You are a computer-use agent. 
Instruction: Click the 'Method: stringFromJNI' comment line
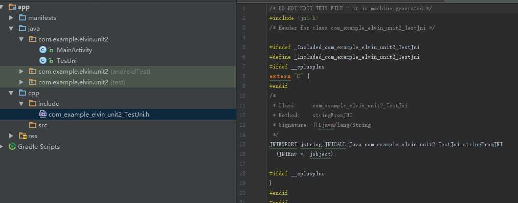click(312, 115)
